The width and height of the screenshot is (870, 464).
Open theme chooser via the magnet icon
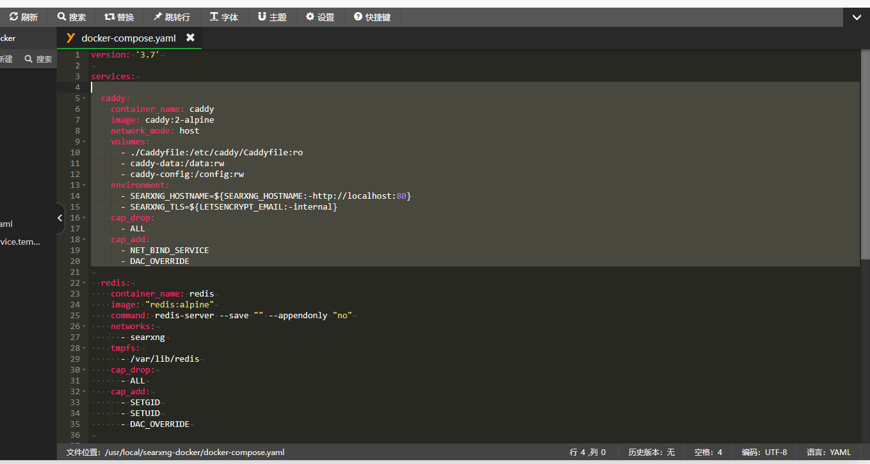(262, 17)
